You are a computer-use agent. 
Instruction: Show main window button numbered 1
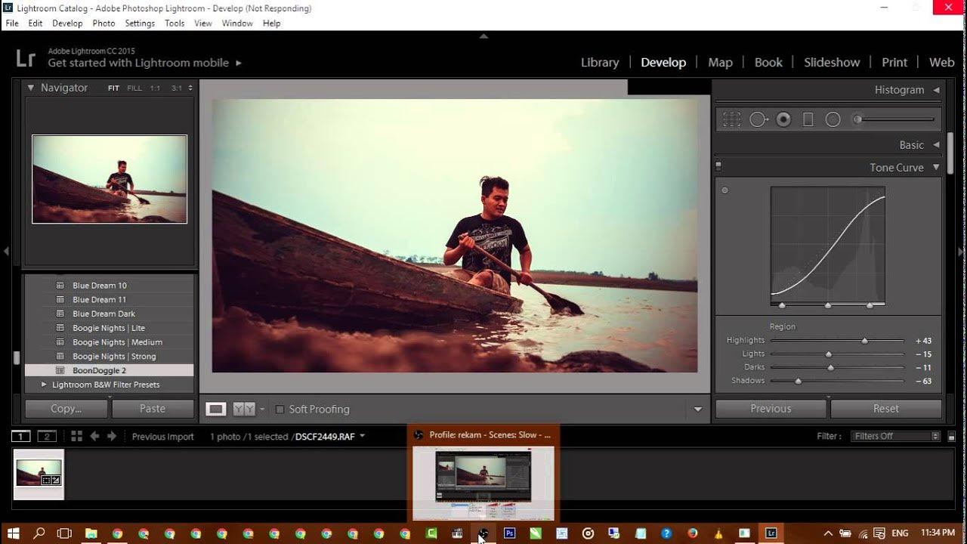point(21,436)
